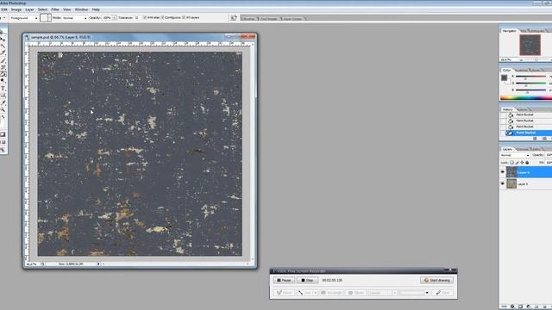Click the Rectangle tool in screen recorder

tap(331, 293)
